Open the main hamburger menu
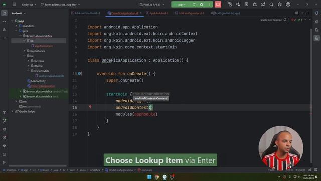The width and height of the screenshot is (321, 181). (14, 4)
